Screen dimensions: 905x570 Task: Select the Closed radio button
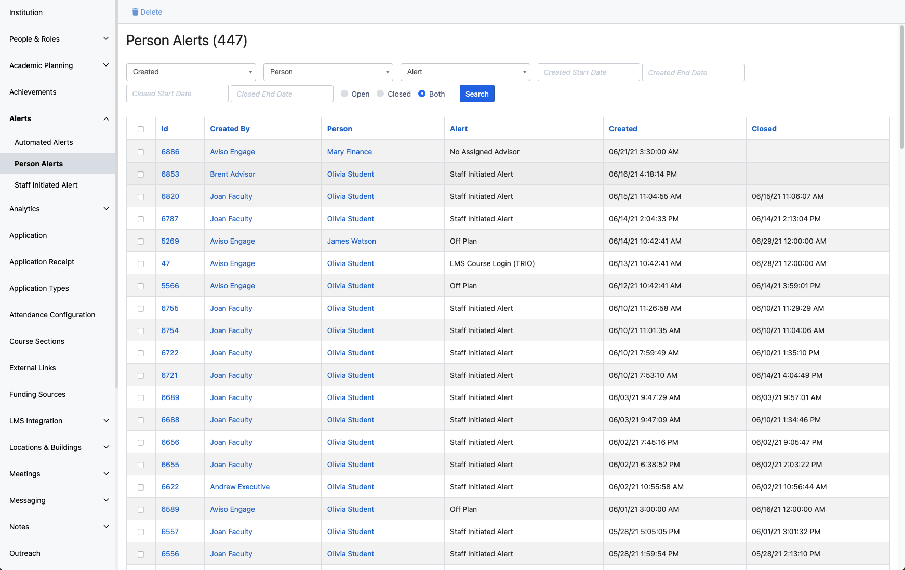[381, 94]
